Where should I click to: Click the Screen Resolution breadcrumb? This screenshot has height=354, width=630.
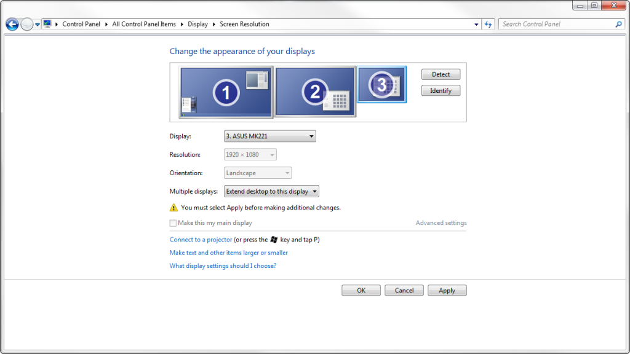[244, 24]
